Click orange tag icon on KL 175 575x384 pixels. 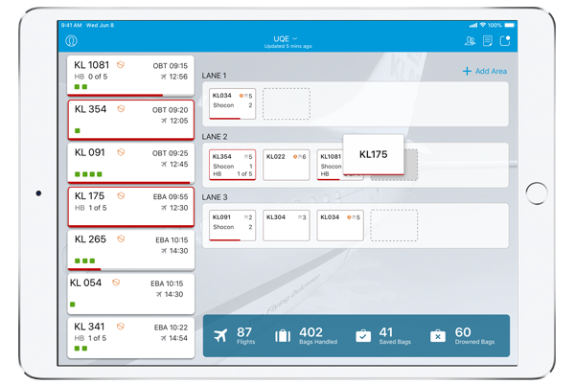(x=121, y=195)
